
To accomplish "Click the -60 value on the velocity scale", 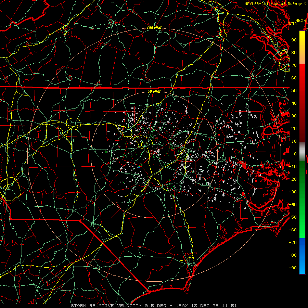I will [293, 230].
